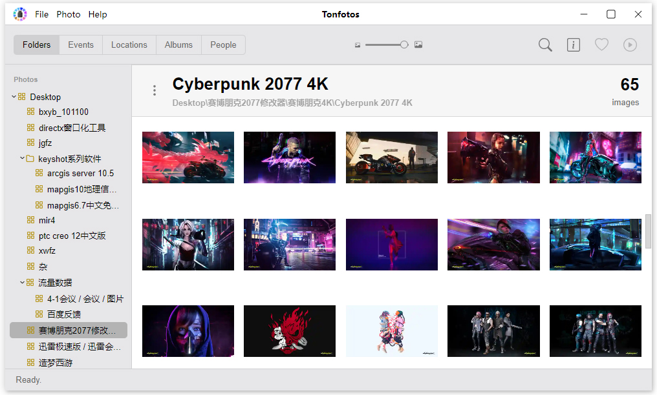Open the grey gang group thumbnail
The width and height of the screenshot is (657, 395).
click(493, 331)
